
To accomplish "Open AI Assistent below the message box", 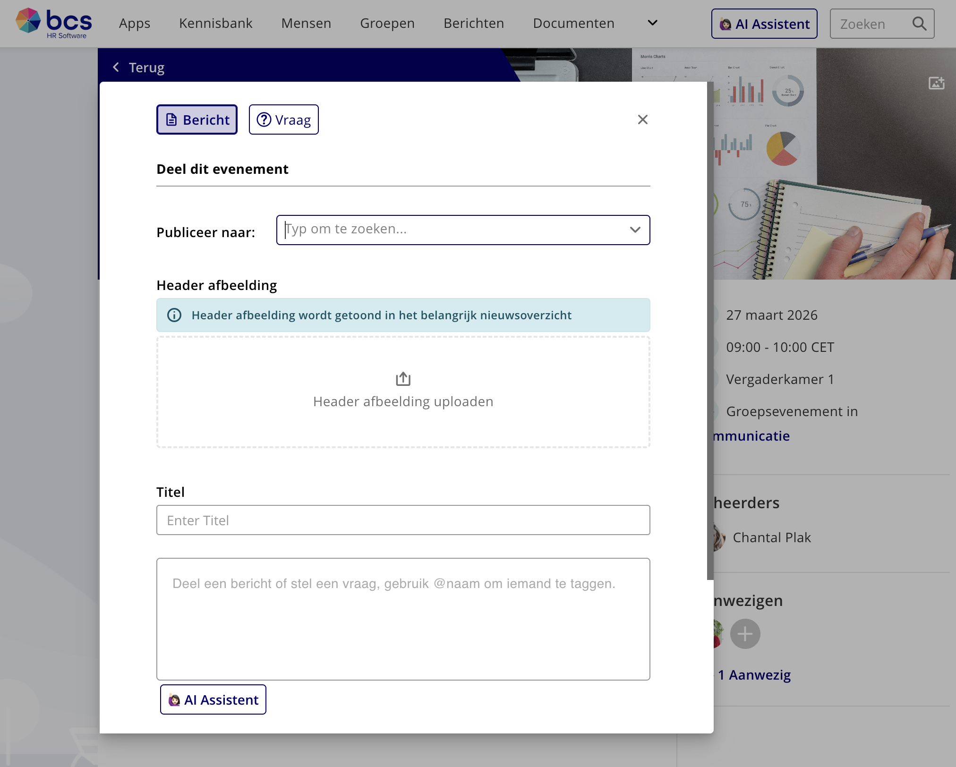I will pos(213,699).
